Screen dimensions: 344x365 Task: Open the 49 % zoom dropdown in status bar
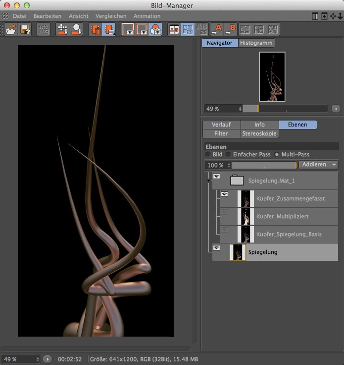tap(21, 359)
